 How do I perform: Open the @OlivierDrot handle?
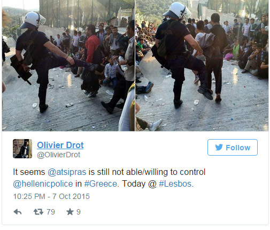point(58,155)
